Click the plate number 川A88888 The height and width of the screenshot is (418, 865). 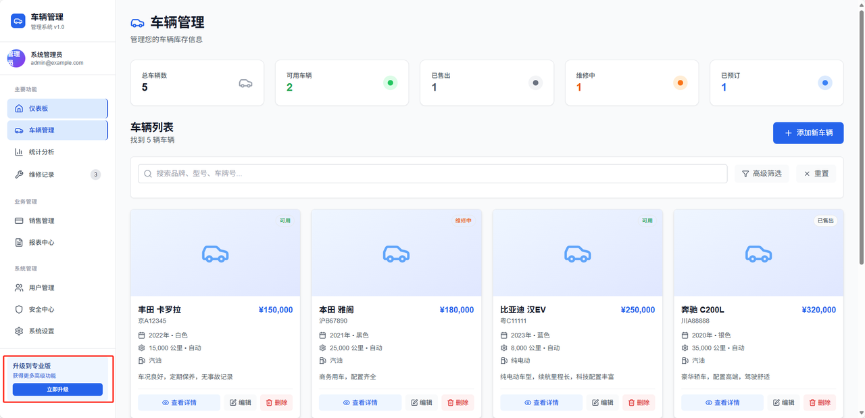(695, 321)
